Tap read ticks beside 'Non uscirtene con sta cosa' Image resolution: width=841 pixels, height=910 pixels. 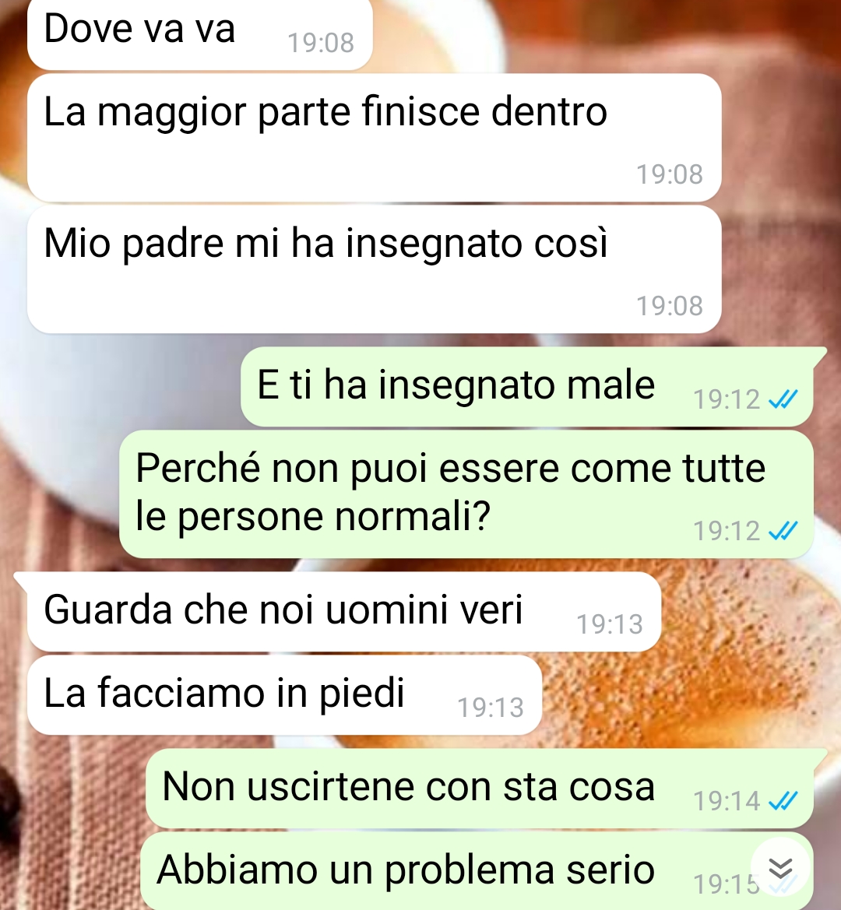pyautogui.click(x=783, y=801)
